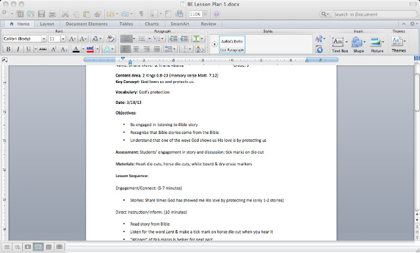Click font color swatch button

(x=76, y=49)
